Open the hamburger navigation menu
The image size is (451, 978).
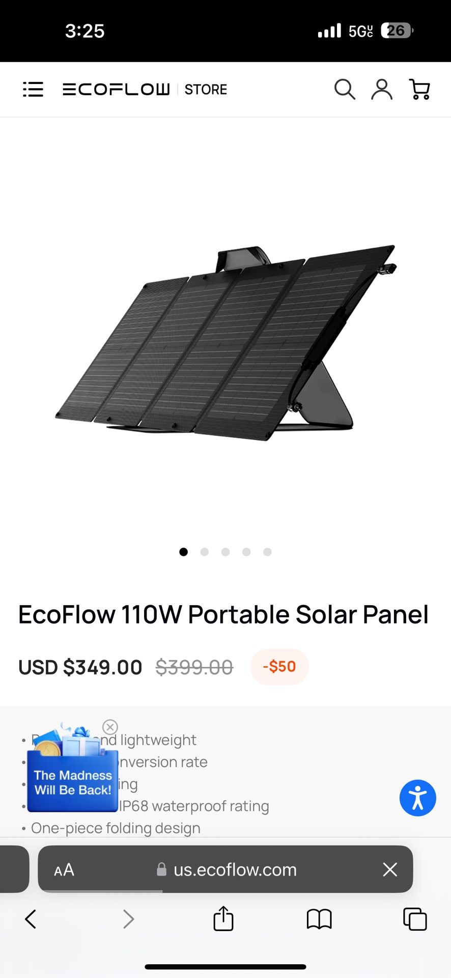point(33,90)
